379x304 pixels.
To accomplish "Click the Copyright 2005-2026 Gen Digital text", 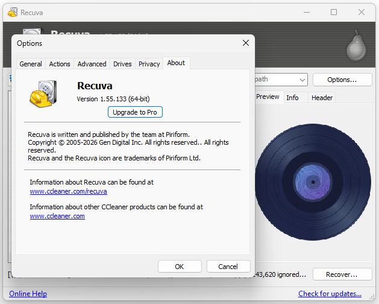I will [128, 146].
